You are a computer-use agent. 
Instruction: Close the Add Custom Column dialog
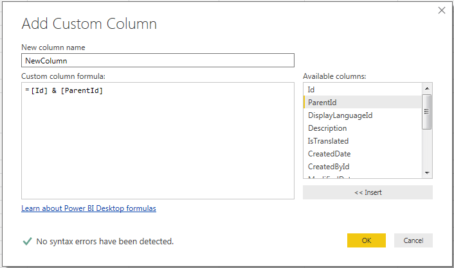coord(442,10)
